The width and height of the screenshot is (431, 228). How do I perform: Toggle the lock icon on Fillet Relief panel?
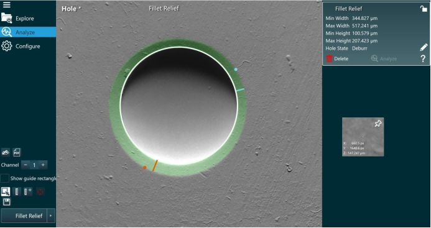[x=424, y=9]
